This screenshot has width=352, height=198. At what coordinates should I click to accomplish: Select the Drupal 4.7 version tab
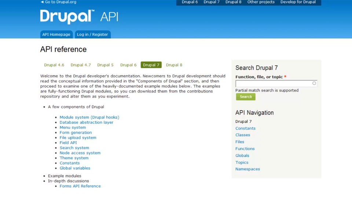tap(81, 65)
